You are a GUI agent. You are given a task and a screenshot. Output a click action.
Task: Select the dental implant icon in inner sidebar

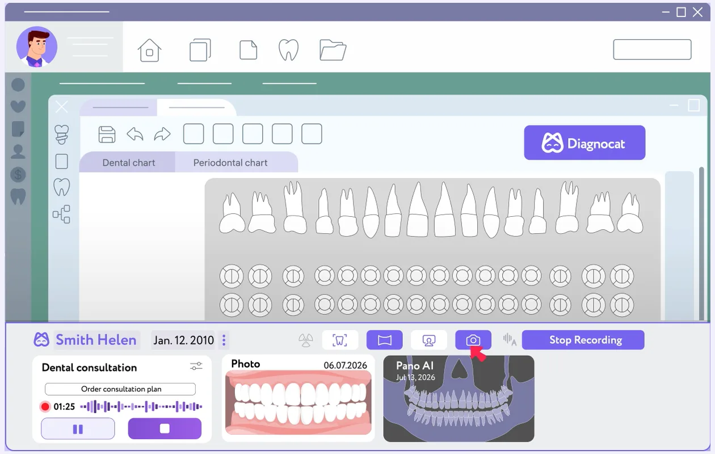point(61,134)
